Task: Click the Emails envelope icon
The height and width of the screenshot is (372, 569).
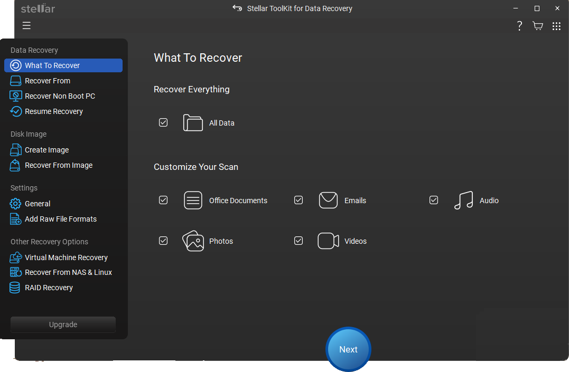Action: (x=328, y=201)
